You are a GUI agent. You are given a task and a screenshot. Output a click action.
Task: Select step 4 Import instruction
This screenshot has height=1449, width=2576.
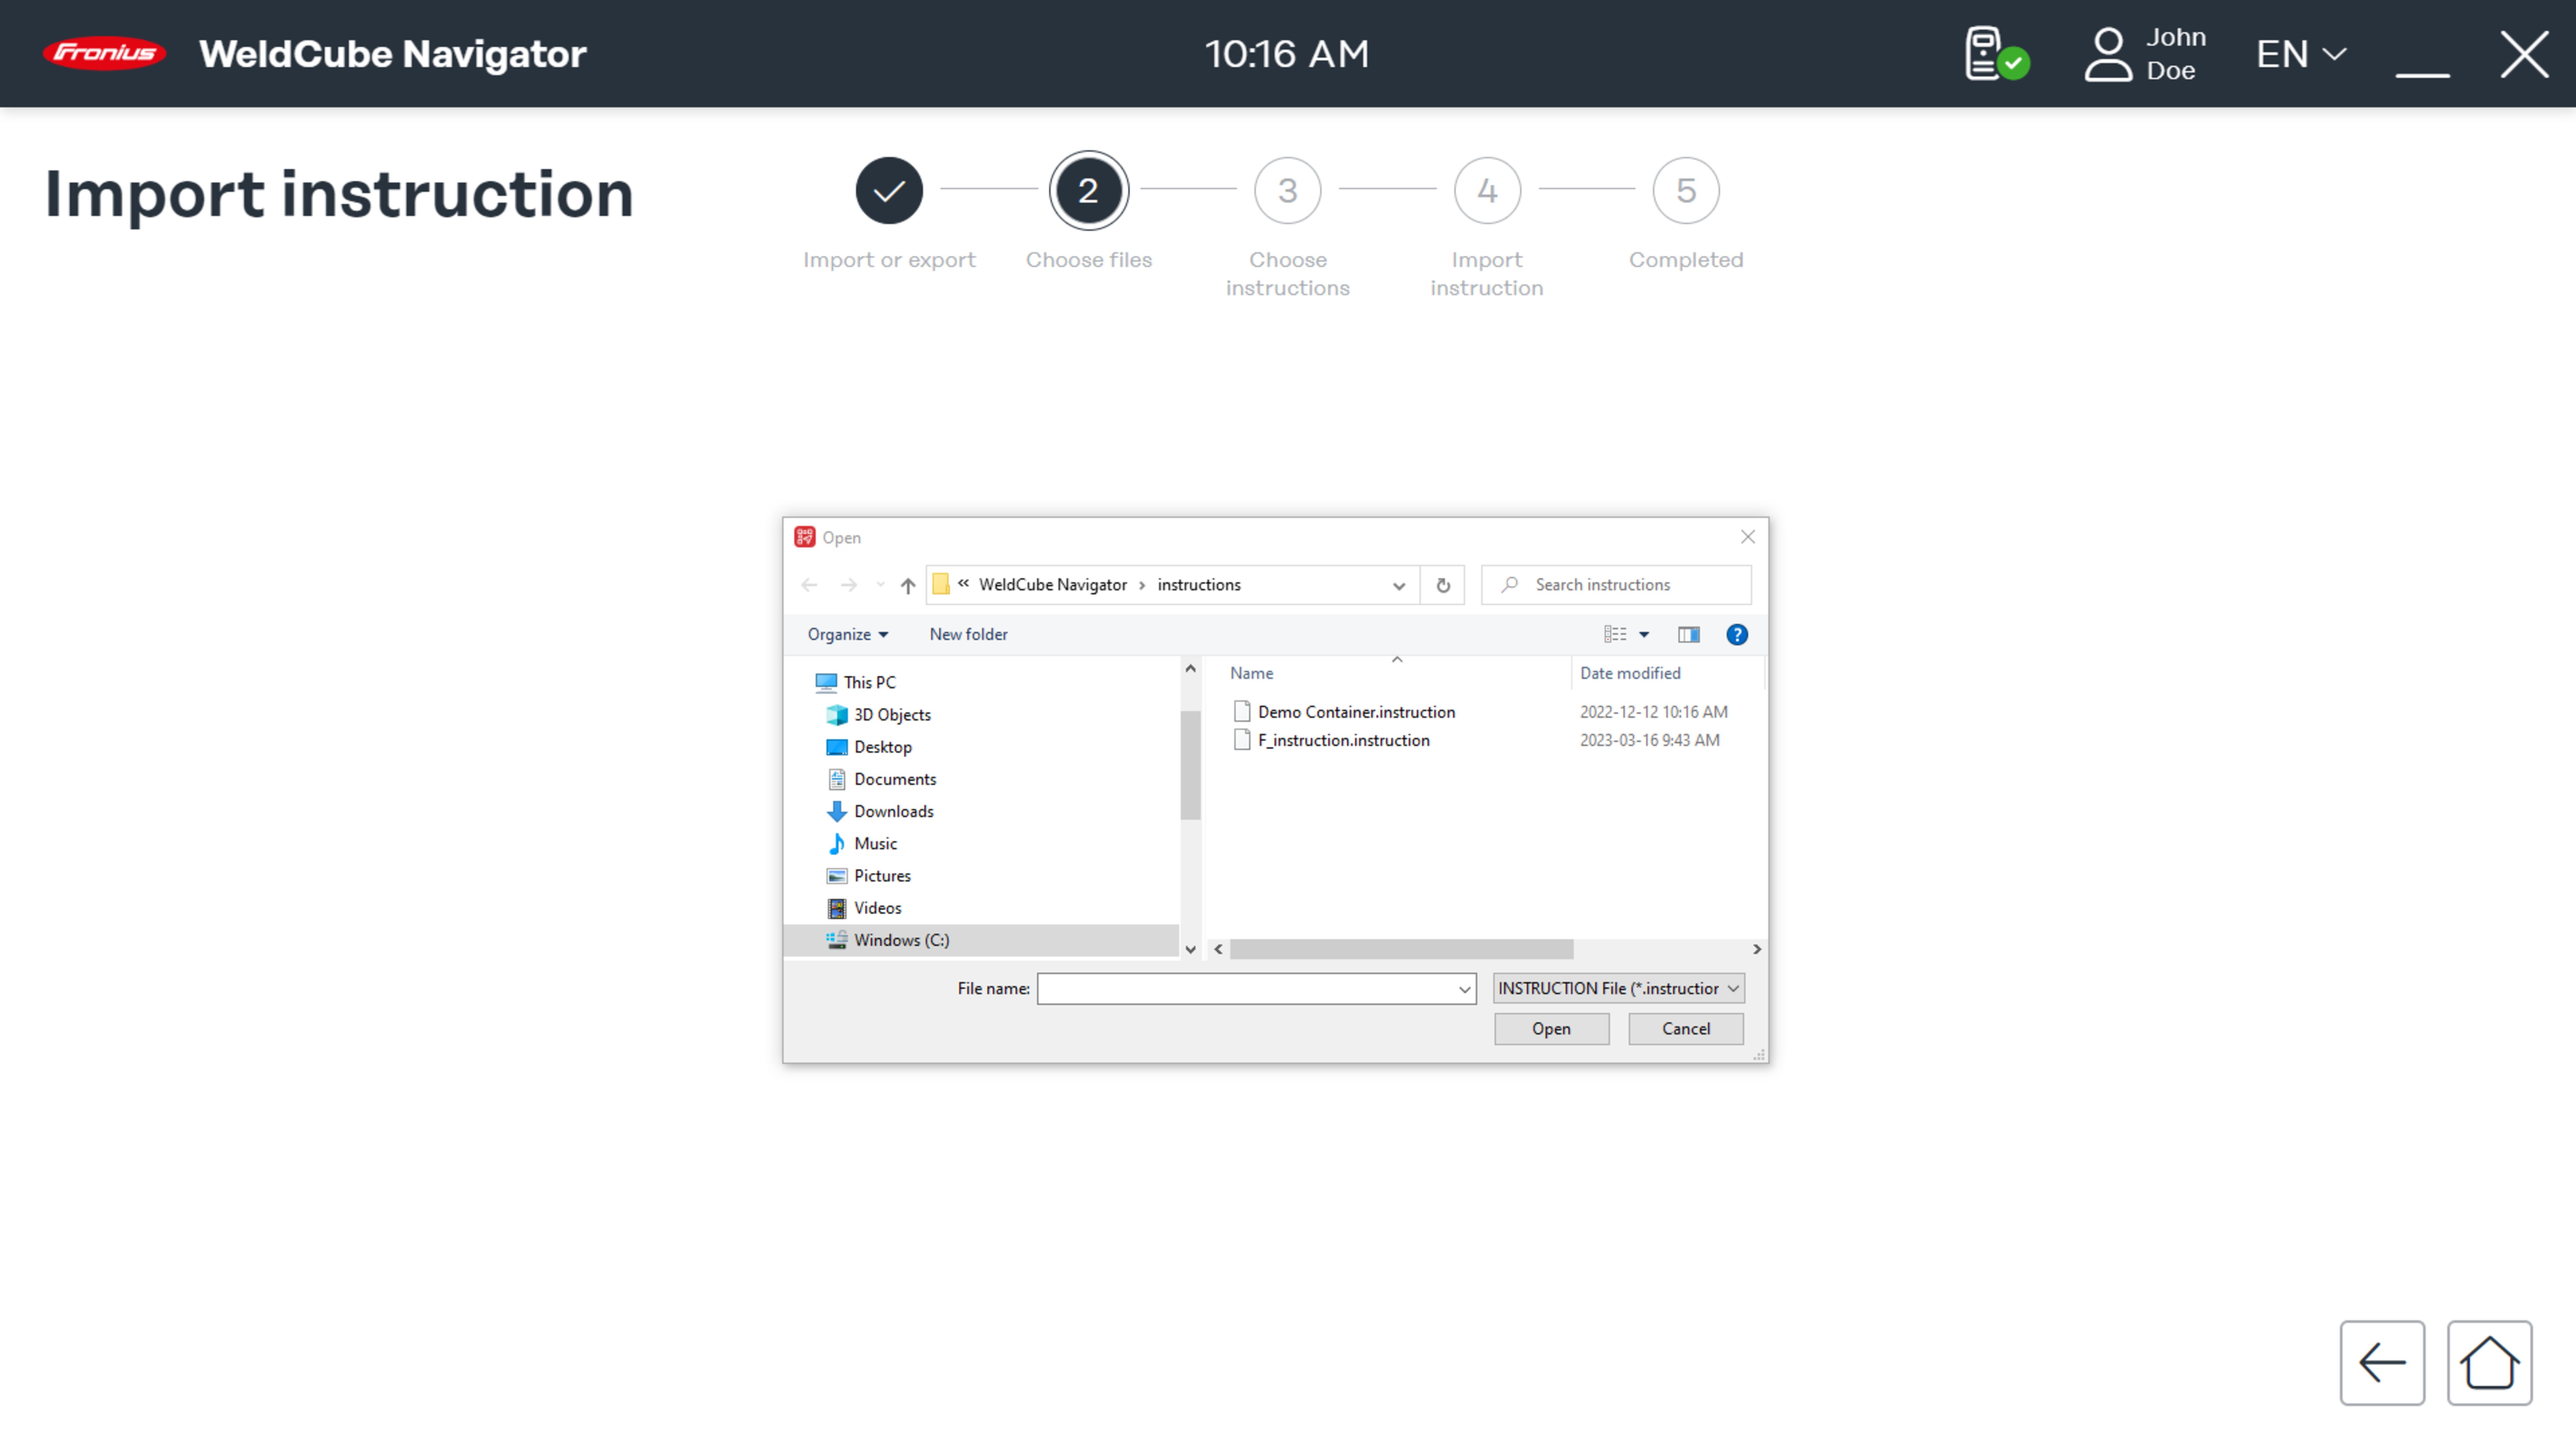click(x=1487, y=190)
